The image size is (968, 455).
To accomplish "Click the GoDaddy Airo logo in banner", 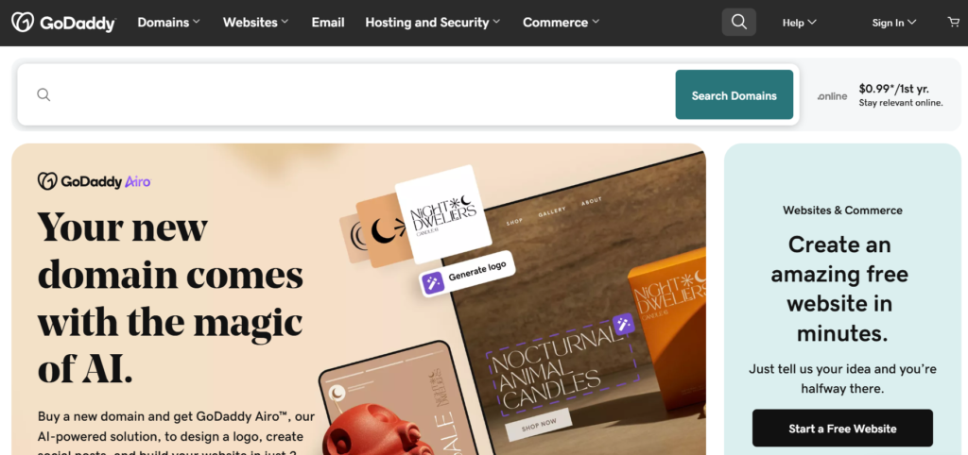I will coord(95,181).
